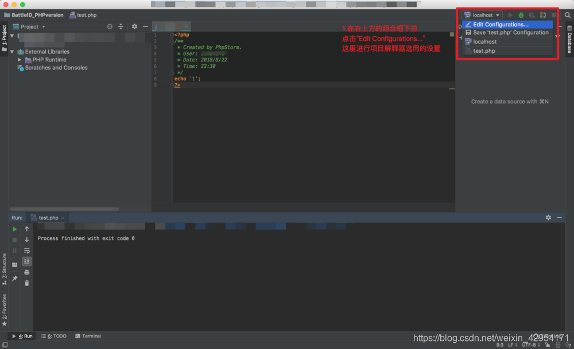574x349 pixels.
Task: Click test.php breadcrumb in navigation bar
Action: click(83, 15)
